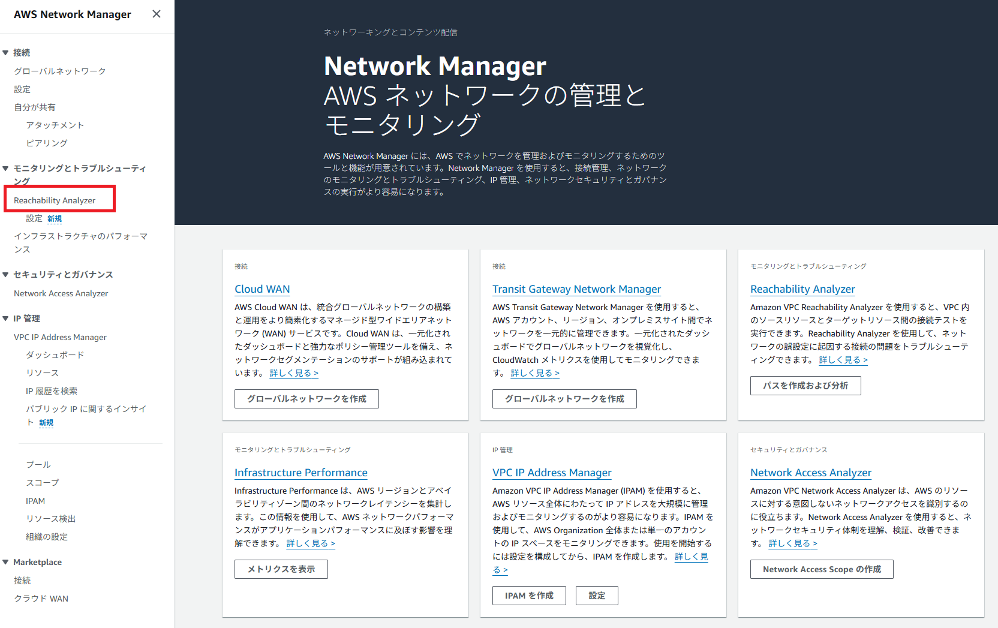The image size is (998, 628).
Task: Collapse the IP 管理 sidebar section
Action: pos(5,318)
